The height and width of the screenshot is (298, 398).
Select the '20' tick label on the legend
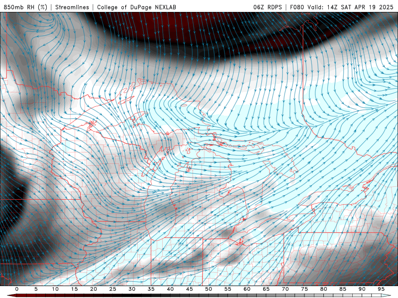click(94, 289)
